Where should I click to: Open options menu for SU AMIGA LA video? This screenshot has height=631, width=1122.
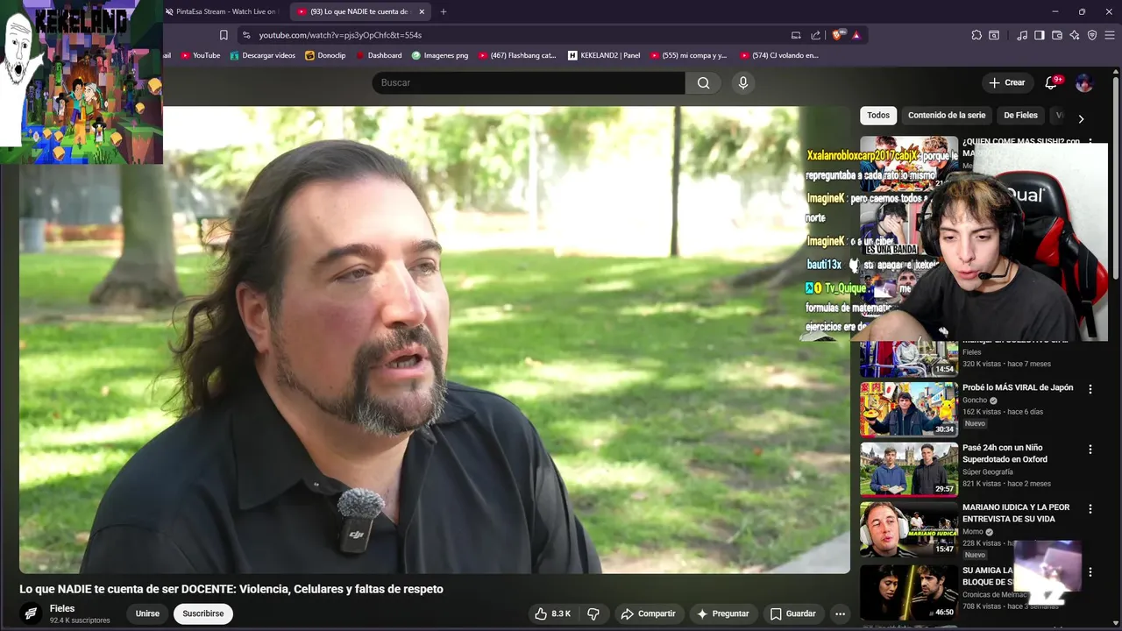1090,572
